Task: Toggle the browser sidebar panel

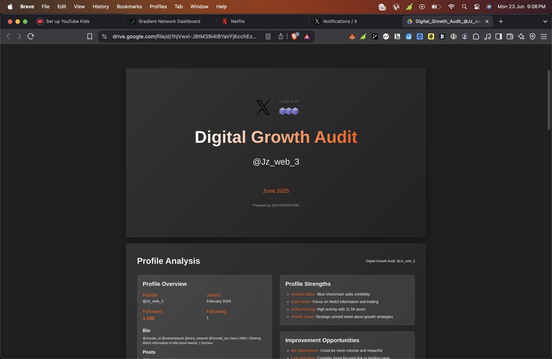Action: point(499,36)
